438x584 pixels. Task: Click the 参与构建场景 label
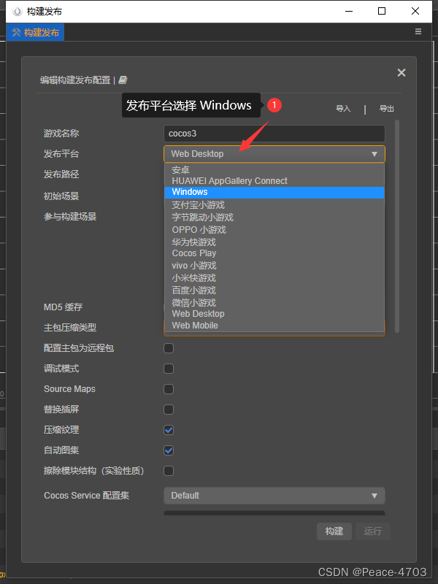click(x=70, y=216)
